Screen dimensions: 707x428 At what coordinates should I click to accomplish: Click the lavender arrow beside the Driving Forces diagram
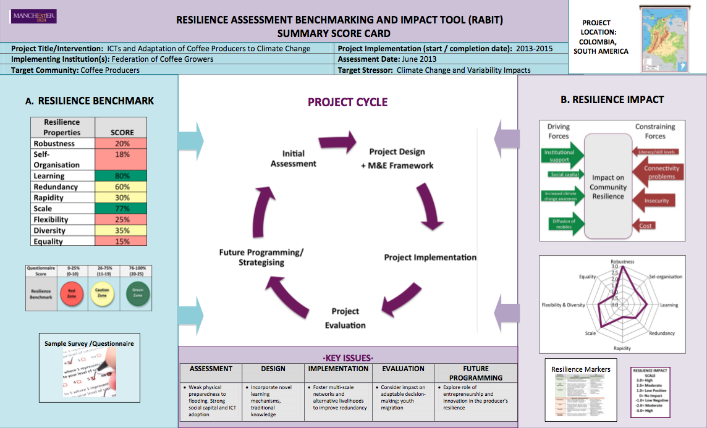507,139
